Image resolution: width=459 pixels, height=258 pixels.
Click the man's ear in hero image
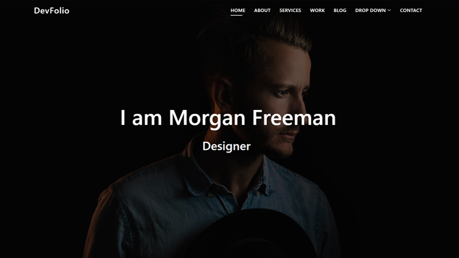223,95
